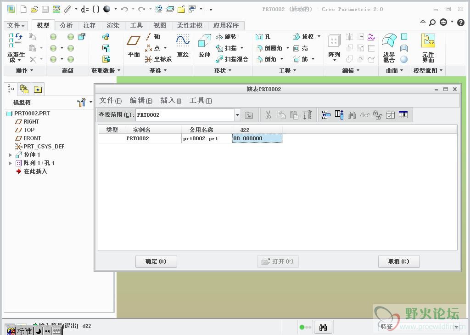Open the Sketch (草绘) tool
The height and width of the screenshot is (335, 470).
click(183, 46)
